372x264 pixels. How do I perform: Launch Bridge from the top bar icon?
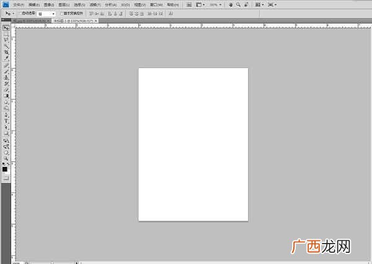189,5
